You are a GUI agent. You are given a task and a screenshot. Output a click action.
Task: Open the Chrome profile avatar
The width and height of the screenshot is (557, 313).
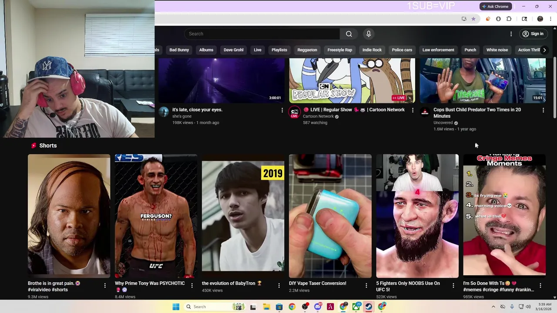(540, 19)
